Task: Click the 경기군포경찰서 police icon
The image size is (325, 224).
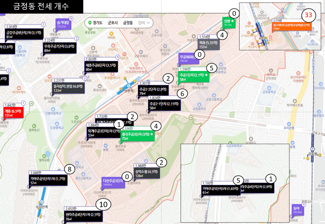Action: (x=165, y=46)
